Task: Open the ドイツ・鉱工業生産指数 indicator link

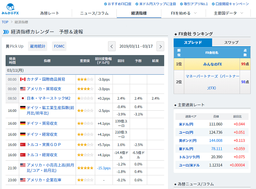Action: [x=50, y=110]
